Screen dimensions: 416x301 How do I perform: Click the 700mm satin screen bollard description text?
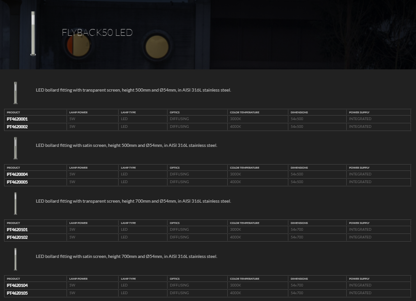pyautogui.click(x=126, y=257)
